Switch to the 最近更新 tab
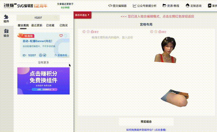The height and width of the screenshot is (132, 217). coord(37,25)
